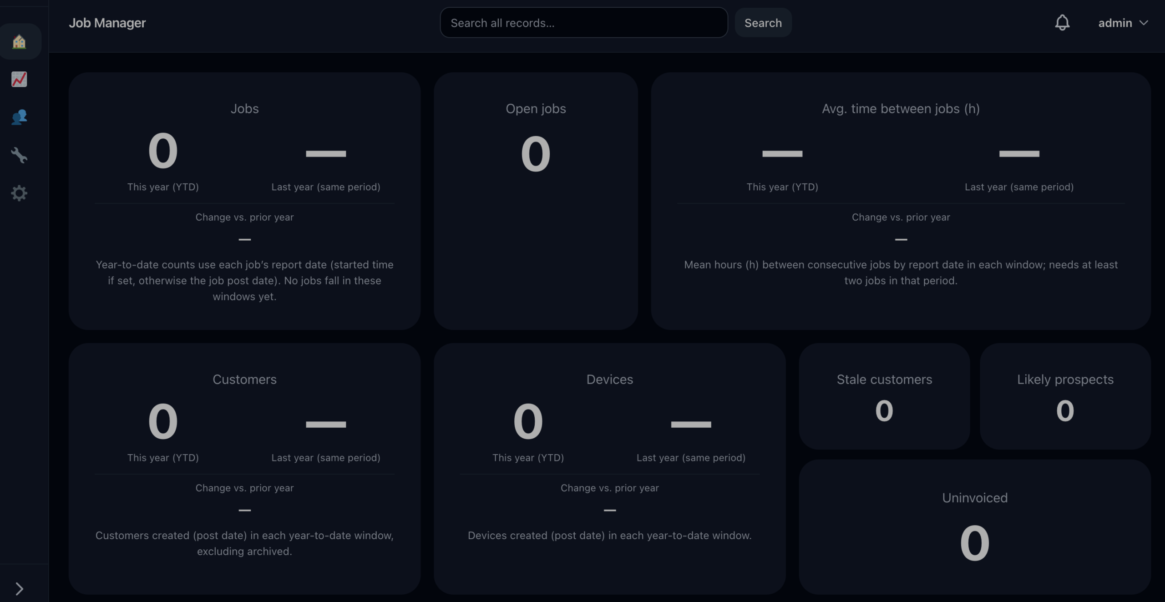The width and height of the screenshot is (1165, 602).
Task: Click the Stale customers tile
Action: (x=884, y=396)
